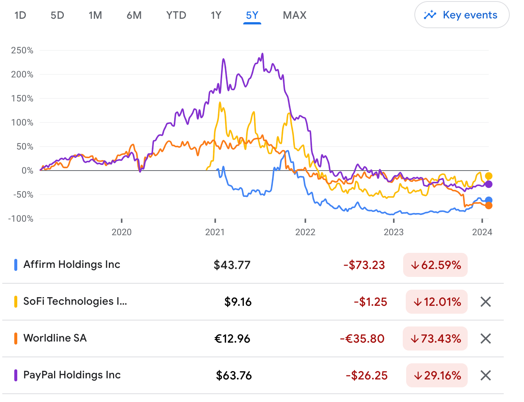
Task: Click the 2020 x-axis label
Action: coord(122,232)
